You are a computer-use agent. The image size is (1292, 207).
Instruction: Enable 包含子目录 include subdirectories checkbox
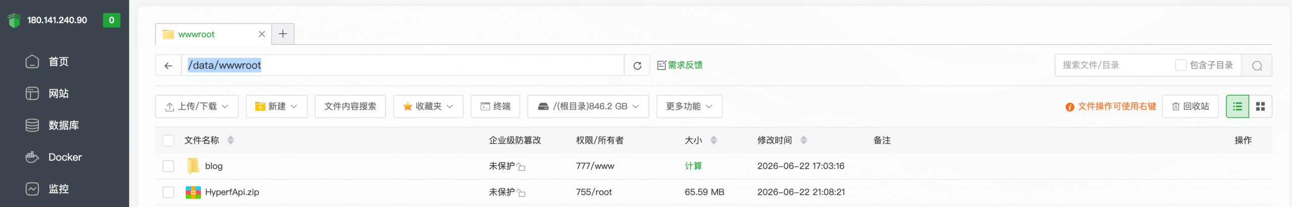coord(1181,65)
